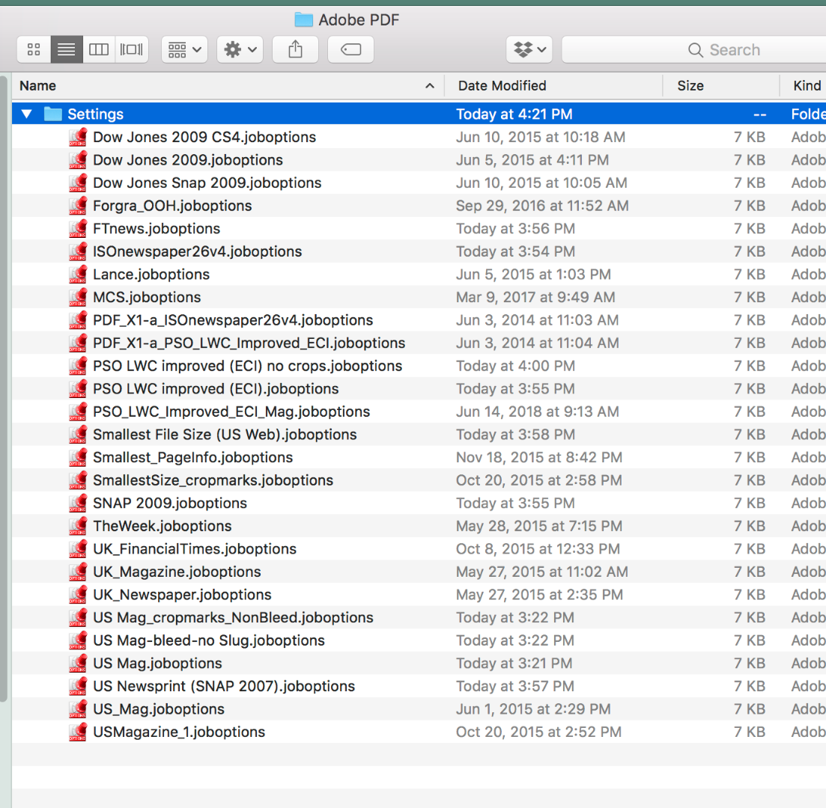
Task: Collapse the Settings folder disclosure triangle
Action: point(26,114)
